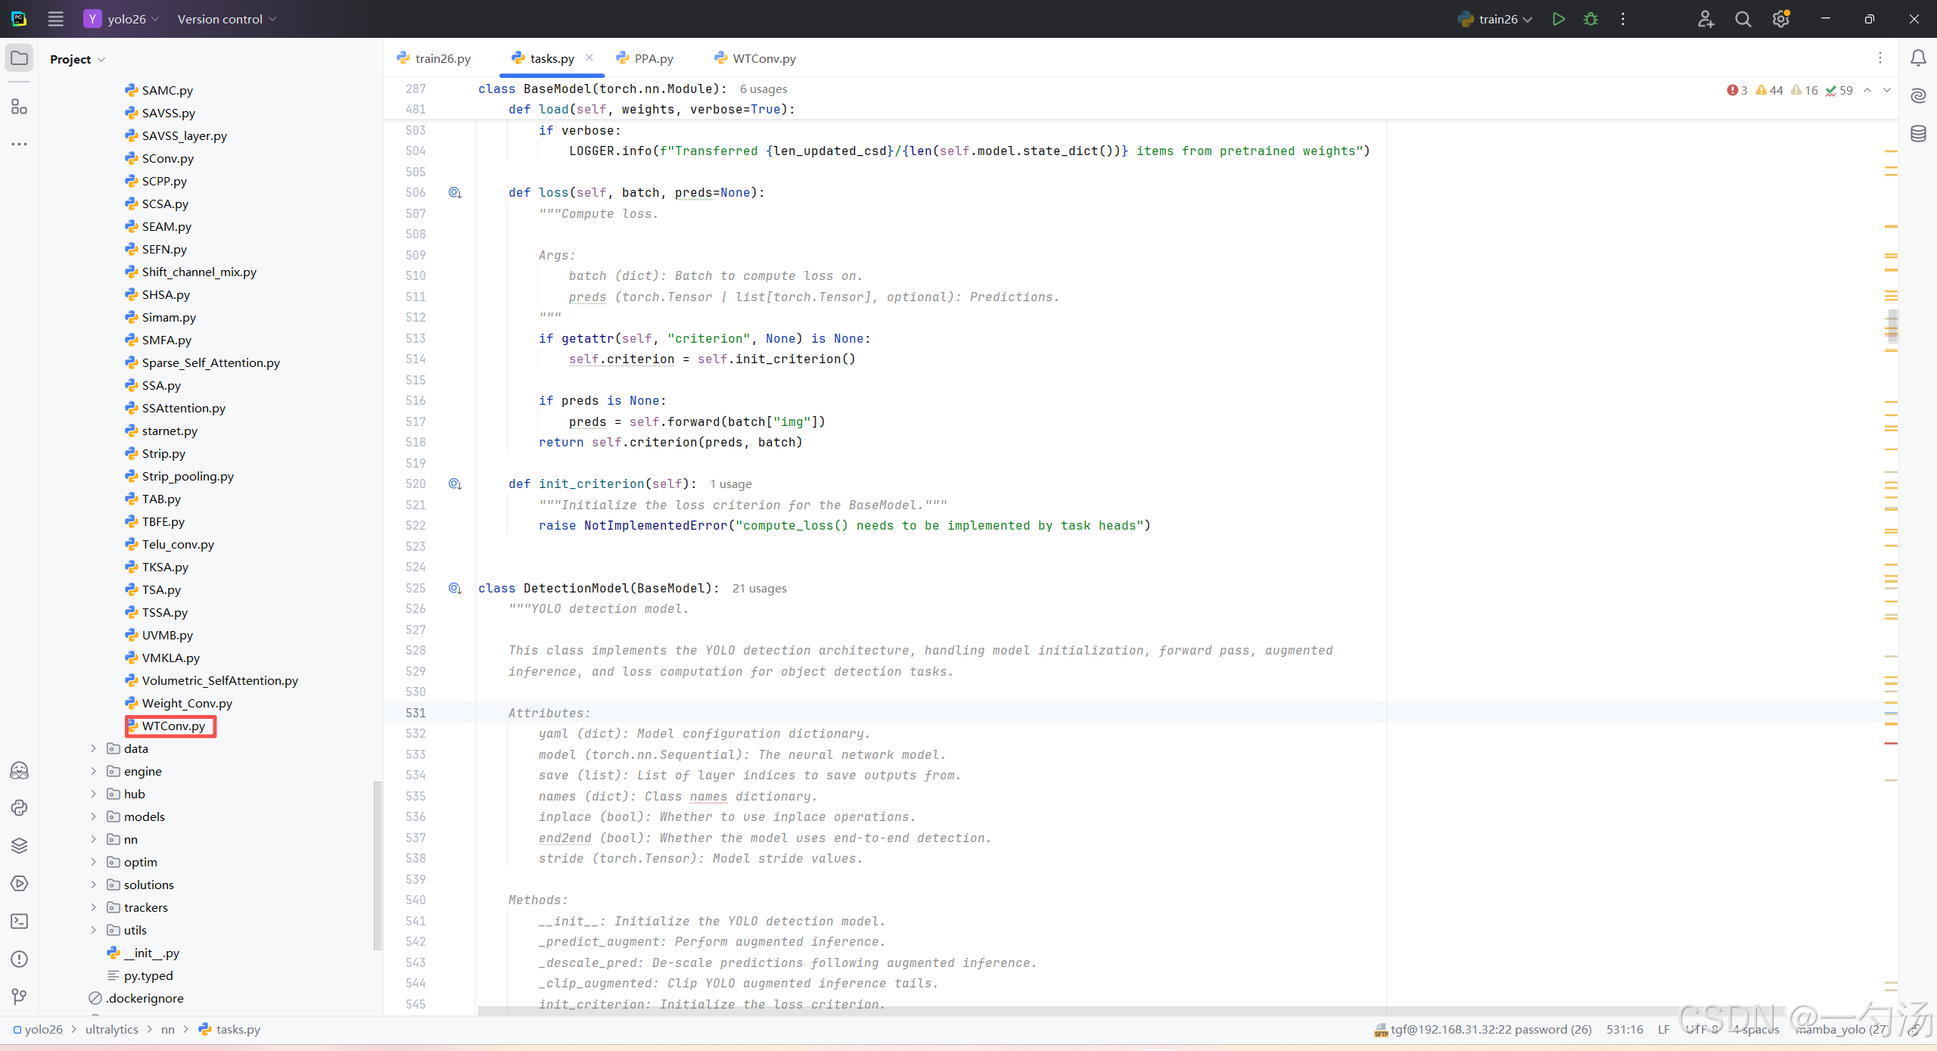The width and height of the screenshot is (1937, 1051).
Task: Open the Terminal tool window
Action: click(19, 921)
